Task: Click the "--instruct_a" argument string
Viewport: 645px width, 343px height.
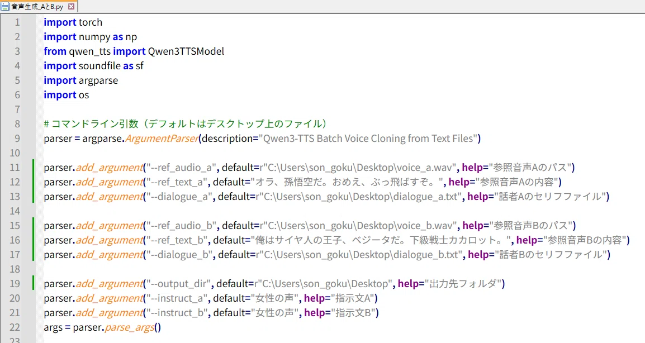Action: click(x=177, y=298)
